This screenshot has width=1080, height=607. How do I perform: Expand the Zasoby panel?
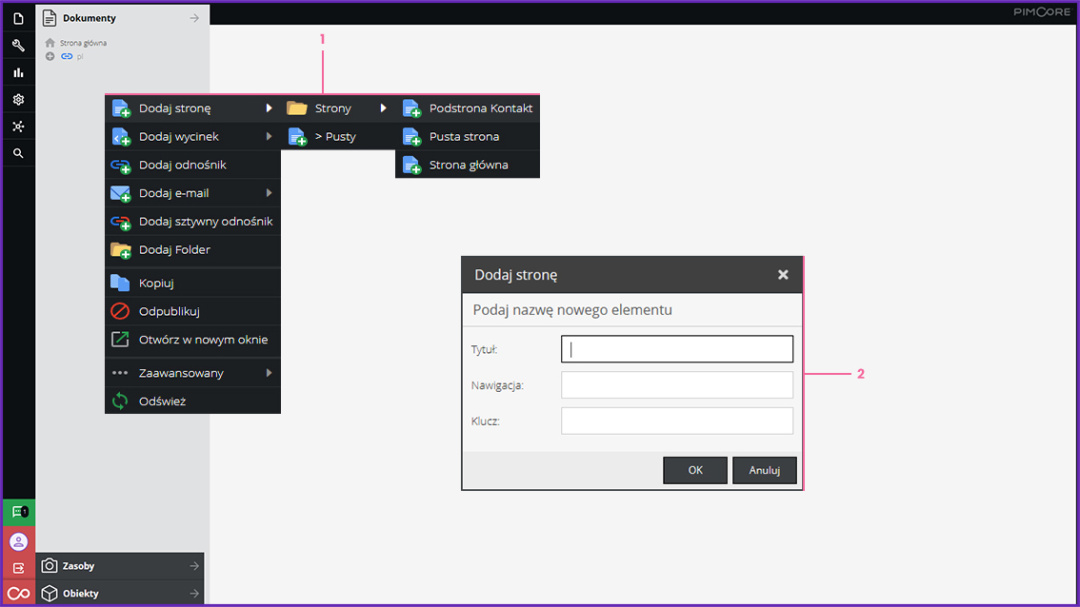[120, 566]
